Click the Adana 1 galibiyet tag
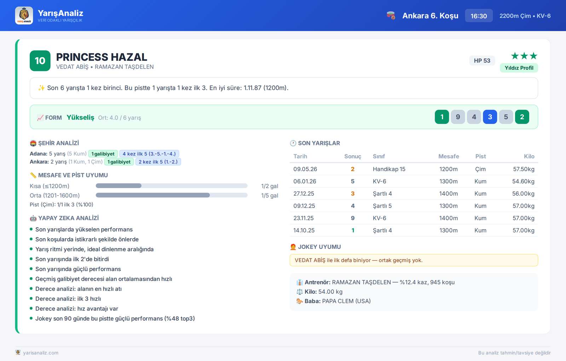Screen dimensions: 566x361 click(x=103, y=154)
